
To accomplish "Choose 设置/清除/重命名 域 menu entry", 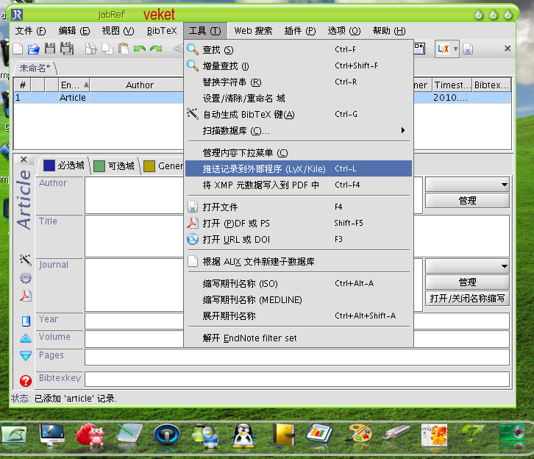I will coord(299,99).
